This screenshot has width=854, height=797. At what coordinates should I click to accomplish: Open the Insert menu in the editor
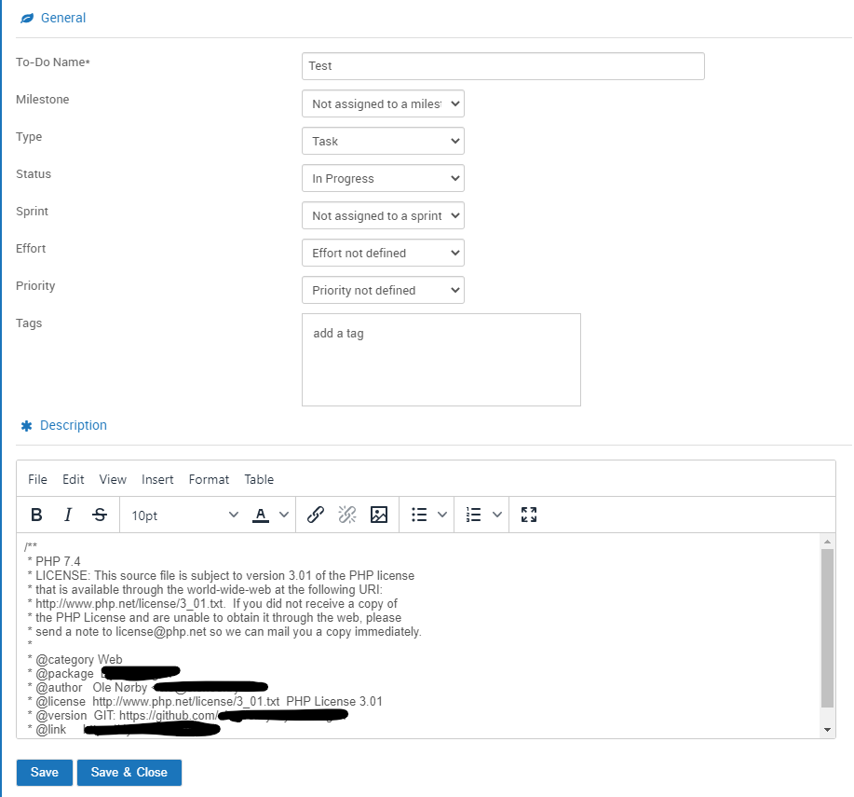click(157, 479)
